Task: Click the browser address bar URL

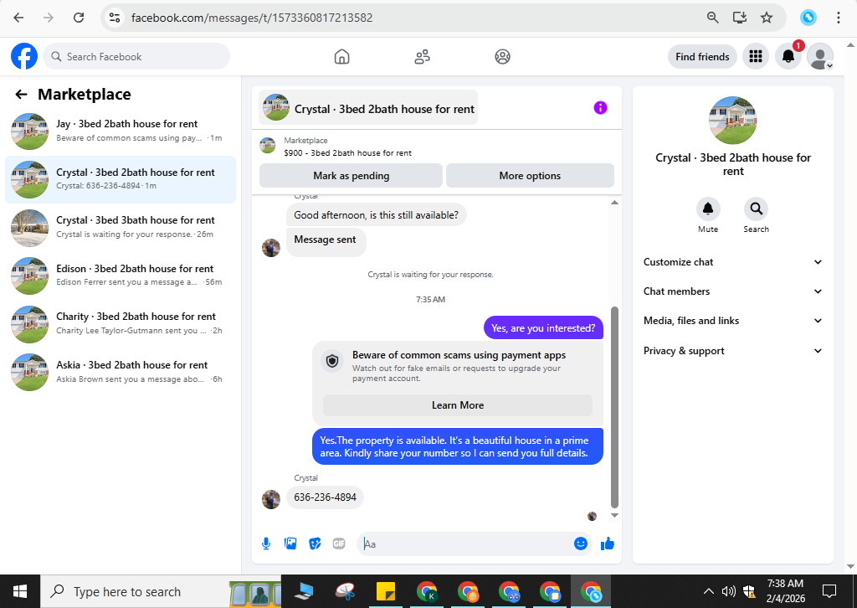Action: point(252,18)
